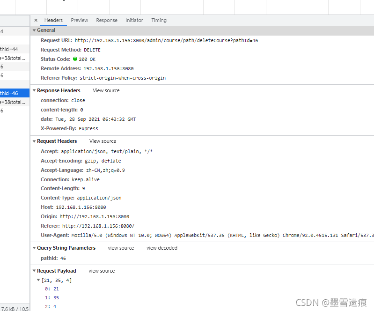Select the thId=44 request in list

pyautogui.click(x=15, y=49)
